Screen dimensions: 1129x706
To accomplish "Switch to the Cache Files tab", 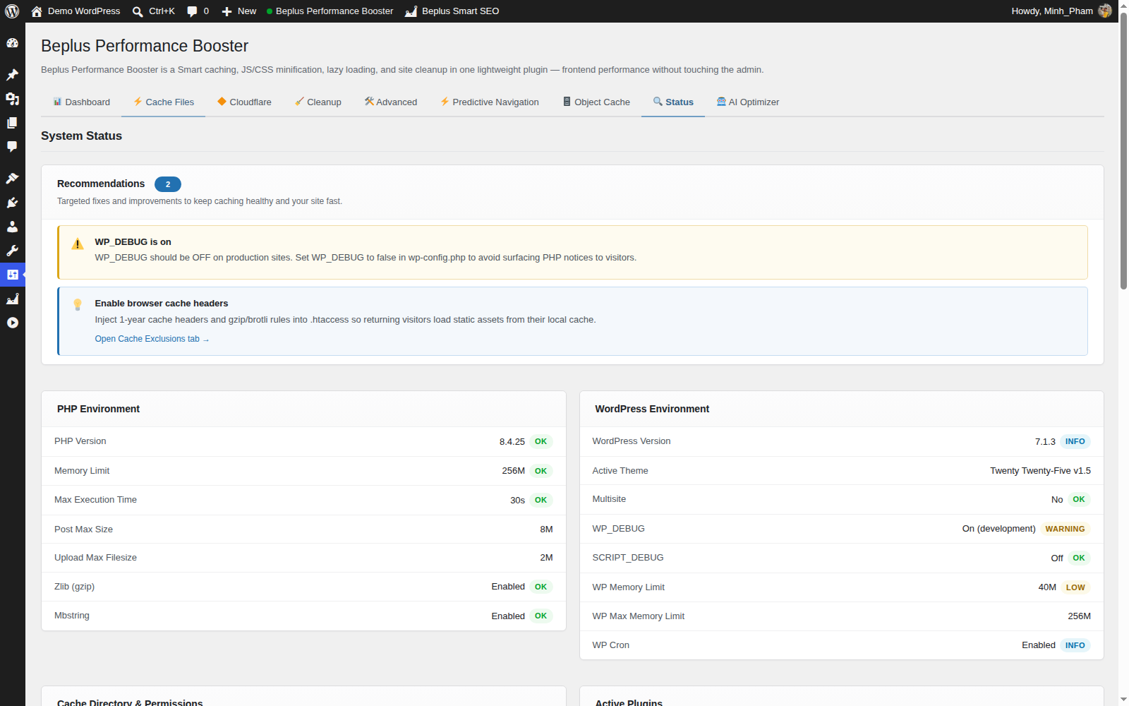I will click(x=164, y=102).
